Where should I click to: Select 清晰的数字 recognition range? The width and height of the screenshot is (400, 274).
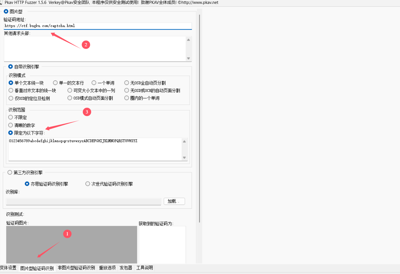point(11,125)
